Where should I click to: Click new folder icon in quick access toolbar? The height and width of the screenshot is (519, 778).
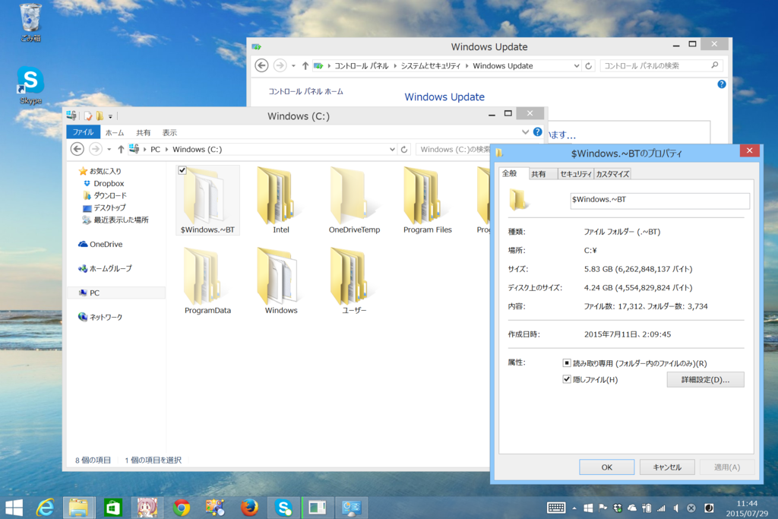pyautogui.click(x=100, y=116)
